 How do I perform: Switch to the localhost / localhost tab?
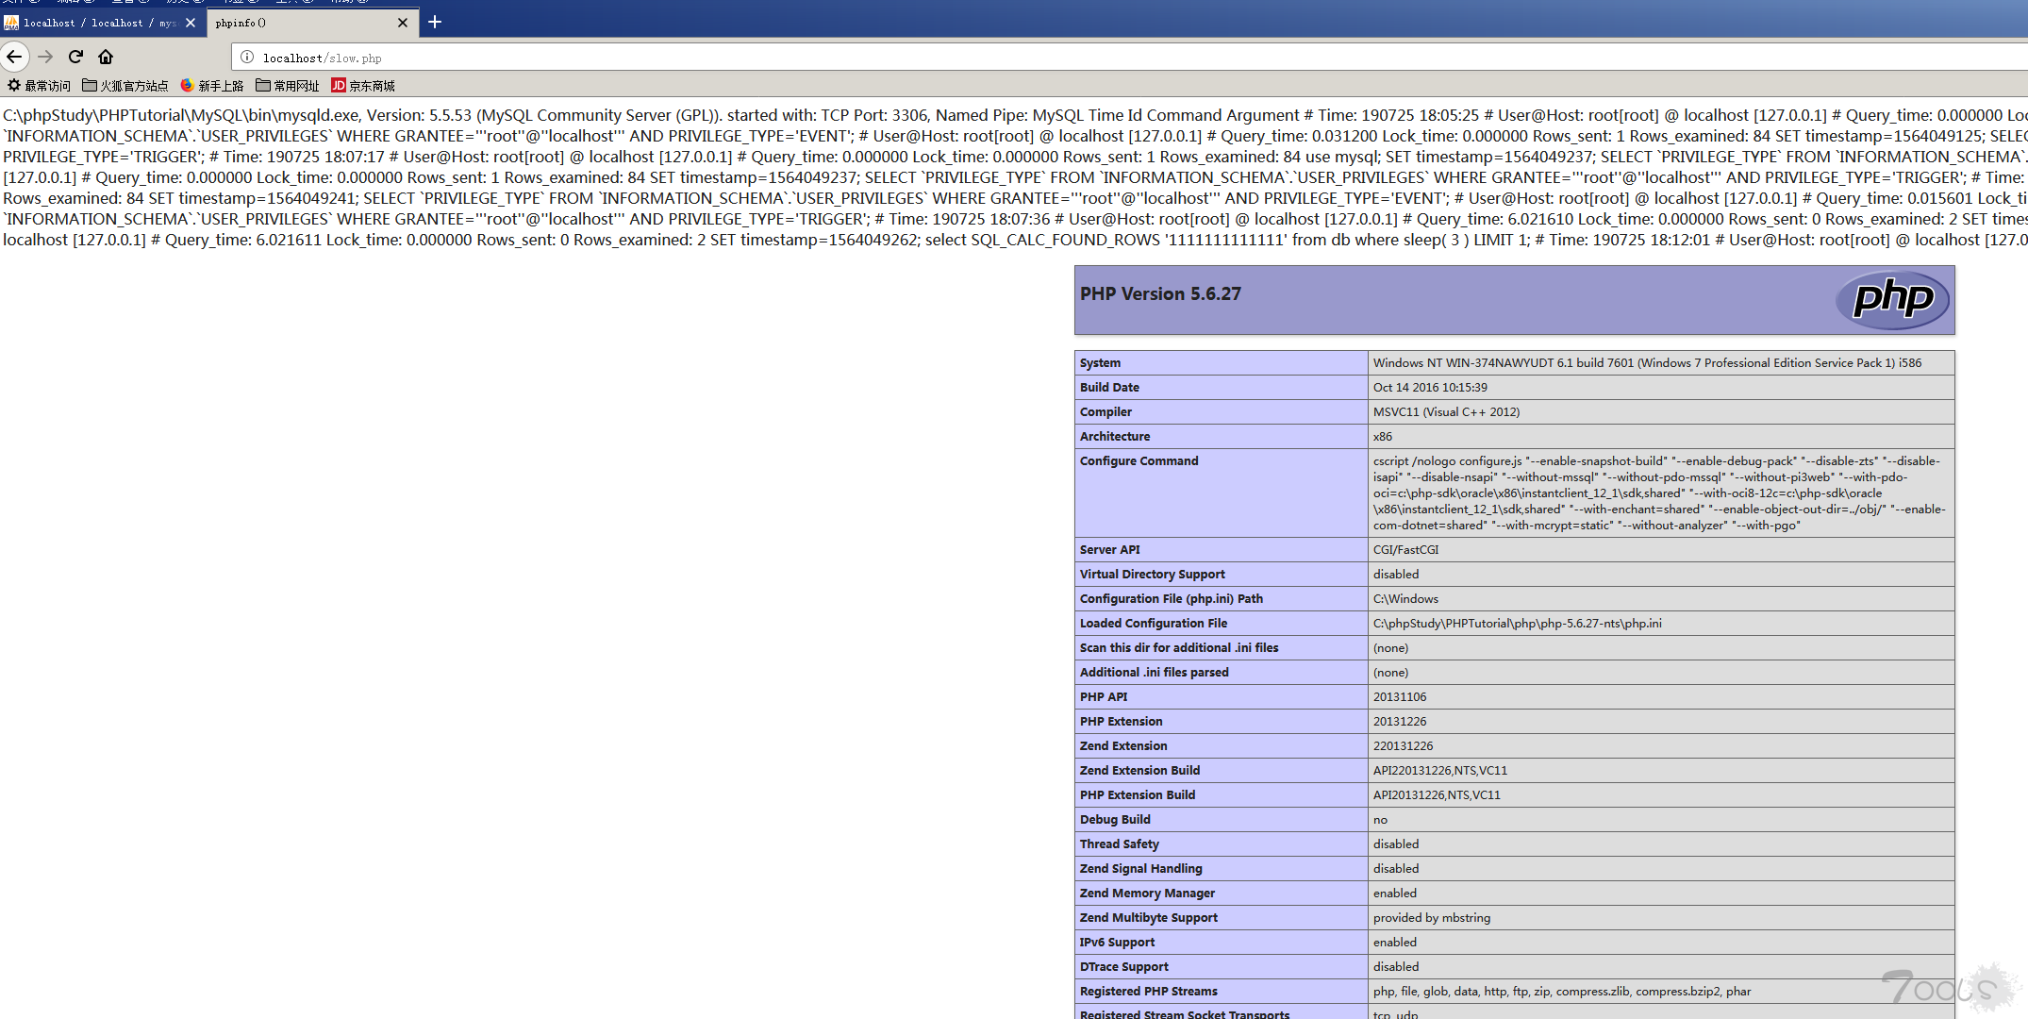(x=100, y=23)
